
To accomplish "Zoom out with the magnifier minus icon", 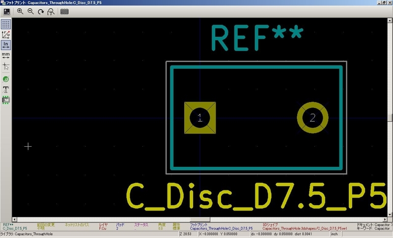I will click(x=30, y=11).
